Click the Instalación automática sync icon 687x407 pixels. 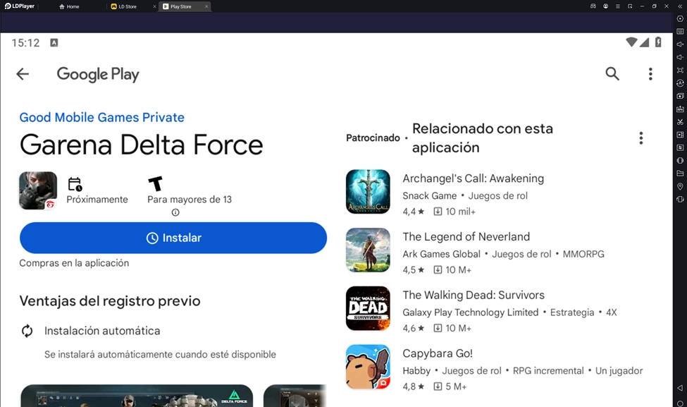27,331
